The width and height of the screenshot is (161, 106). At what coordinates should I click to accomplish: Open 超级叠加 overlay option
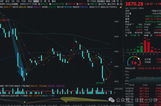[x=101, y=1]
